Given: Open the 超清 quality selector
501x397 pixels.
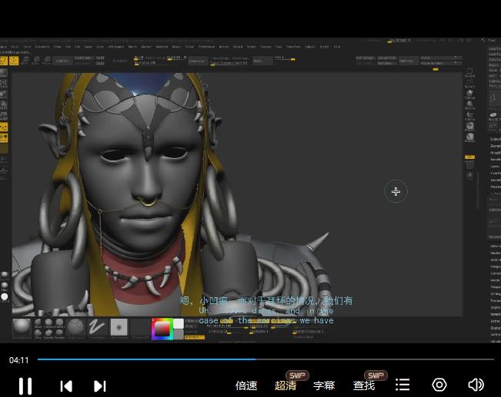Looking at the screenshot, I should (286, 385).
